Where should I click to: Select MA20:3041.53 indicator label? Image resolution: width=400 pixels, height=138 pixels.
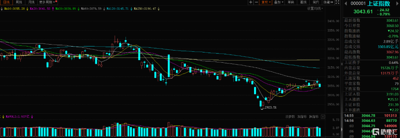click(40, 8)
